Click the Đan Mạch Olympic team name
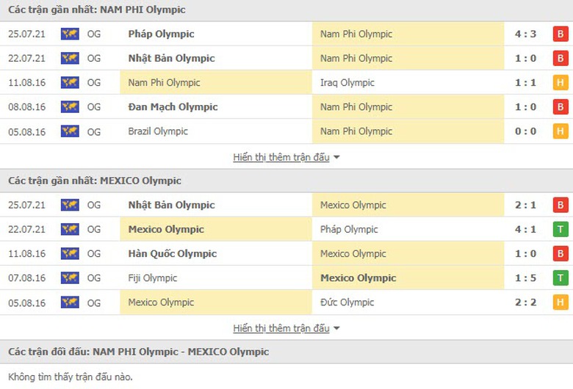Screen dimensions: 573x389 coord(173,107)
